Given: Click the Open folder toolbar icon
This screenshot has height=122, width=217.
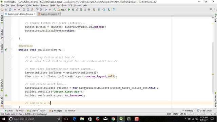Looking at the screenshot, I should (2, 9).
